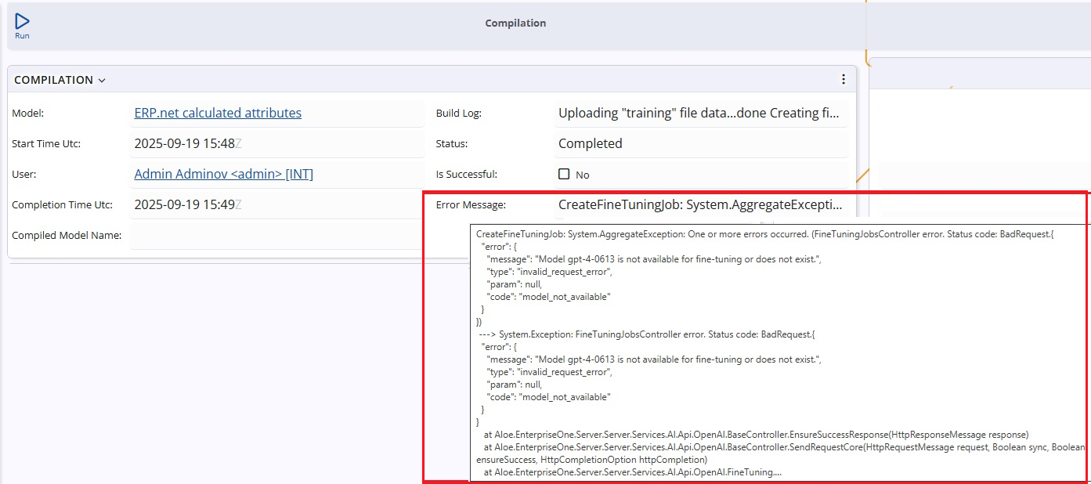Open the three-dot panel options menu
The image size is (1091, 484).
pos(843,79)
